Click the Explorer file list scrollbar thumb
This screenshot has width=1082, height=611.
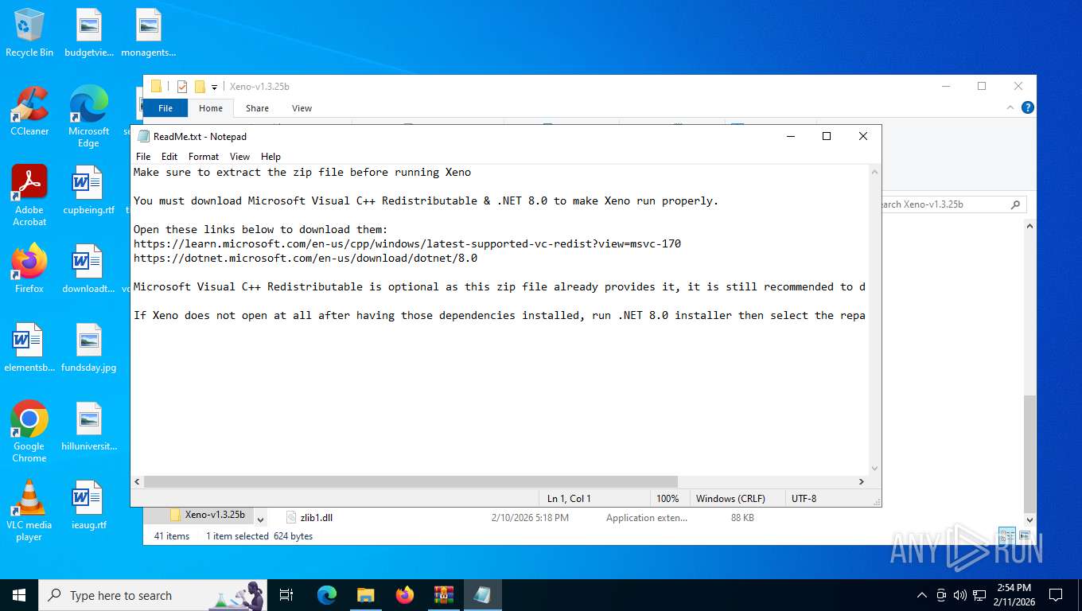coord(1029,453)
